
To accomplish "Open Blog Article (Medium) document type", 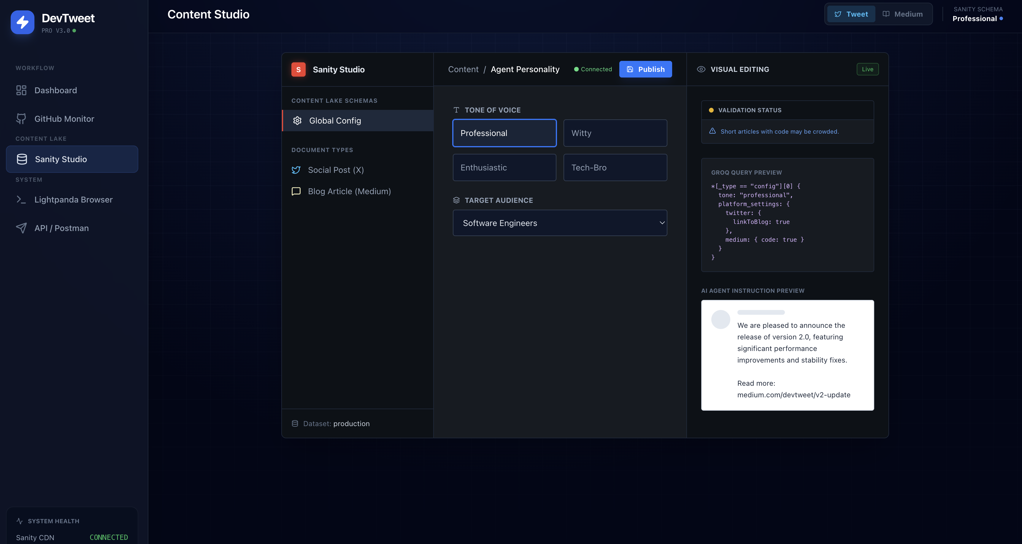I will [349, 192].
